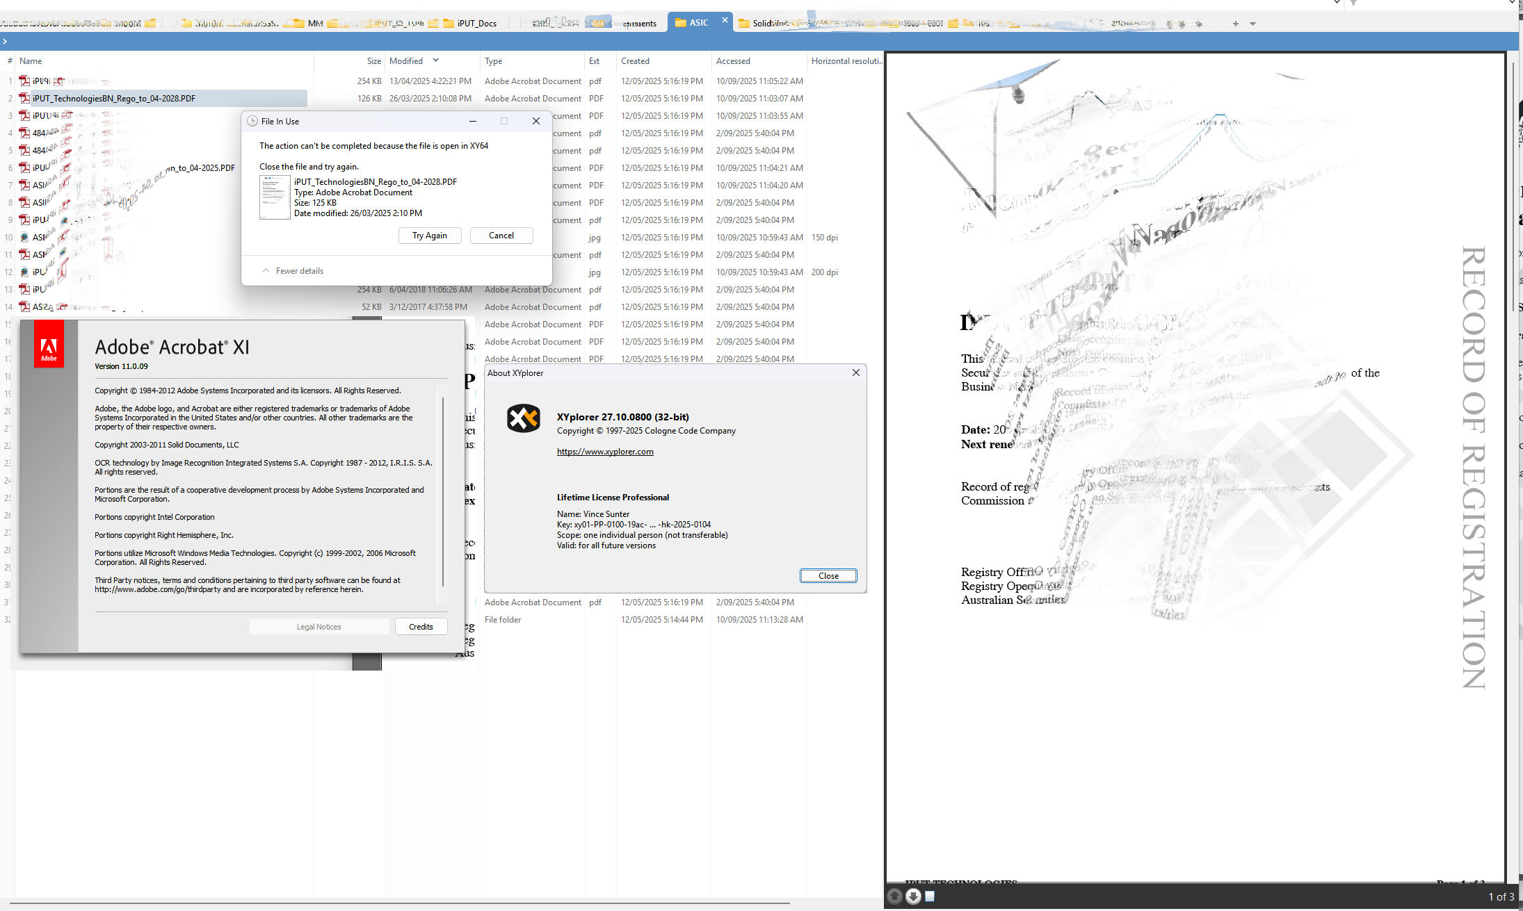
Task: Click PDF icon of iPUT_TechnologiesBN_Rego_to_04-2028.PDF
Action: (x=24, y=99)
